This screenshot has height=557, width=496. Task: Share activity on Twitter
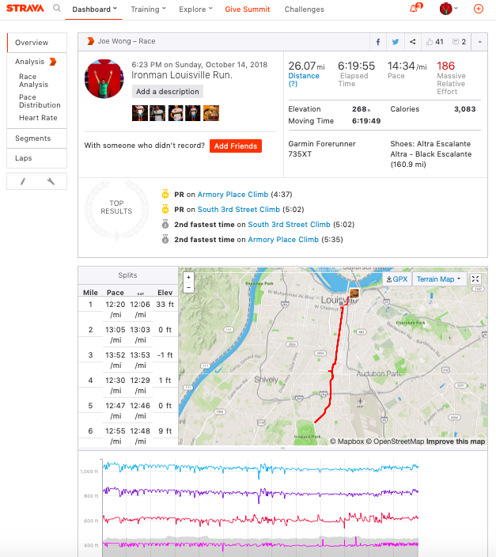coord(396,41)
